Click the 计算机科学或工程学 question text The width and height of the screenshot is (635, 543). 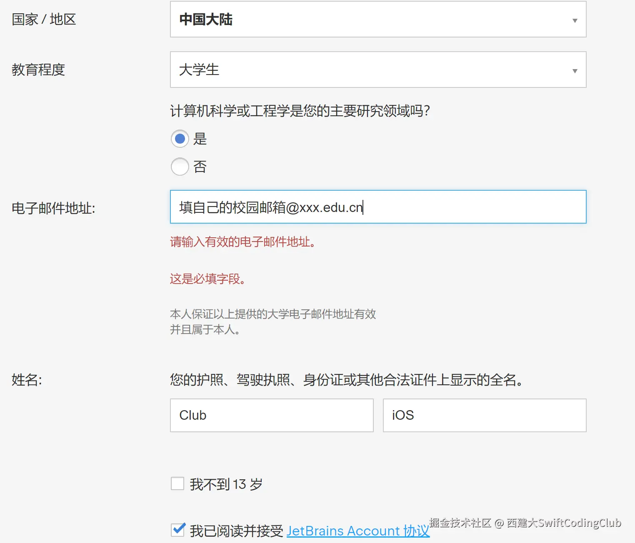tap(300, 111)
